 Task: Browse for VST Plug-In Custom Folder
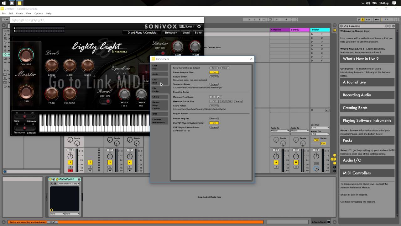214,127
